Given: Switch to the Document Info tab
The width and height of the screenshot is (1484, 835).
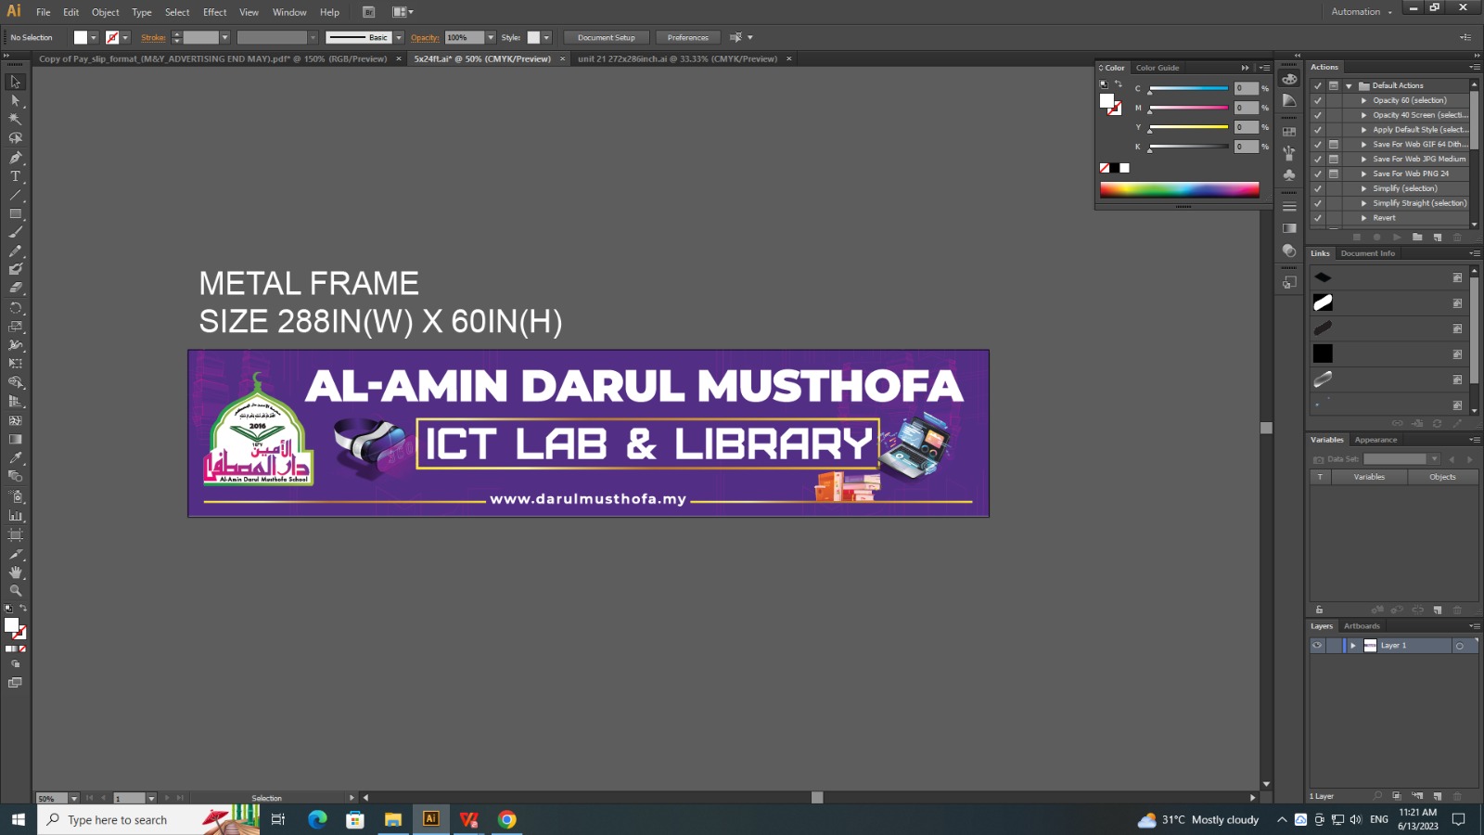Looking at the screenshot, I should coord(1367,253).
